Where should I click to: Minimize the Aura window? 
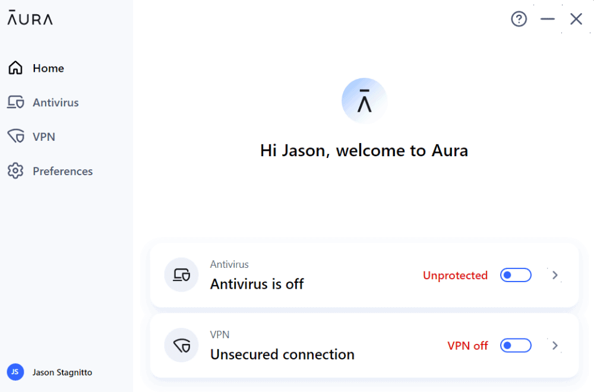point(547,19)
